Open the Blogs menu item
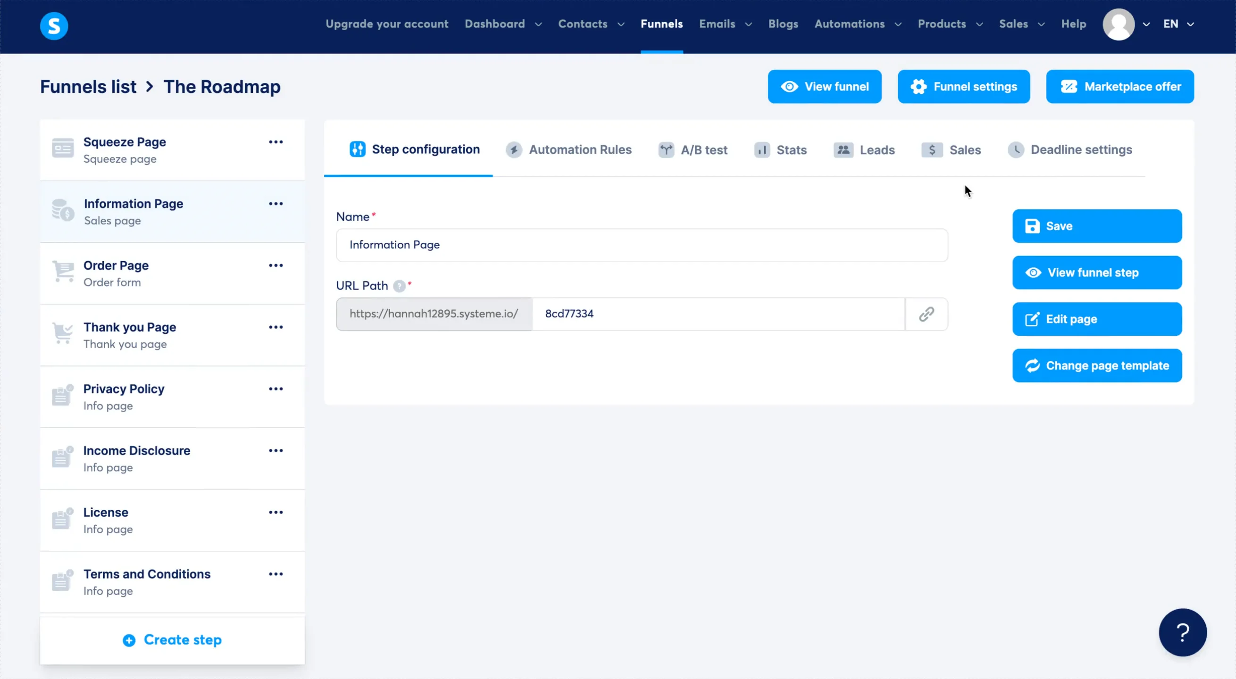The height and width of the screenshot is (679, 1236). [783, 24]
